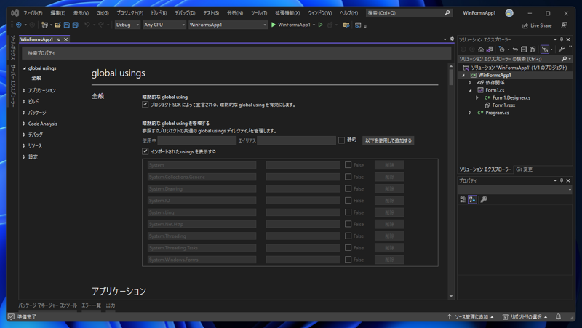Click the エイリアス alias input field

[296, 140]
